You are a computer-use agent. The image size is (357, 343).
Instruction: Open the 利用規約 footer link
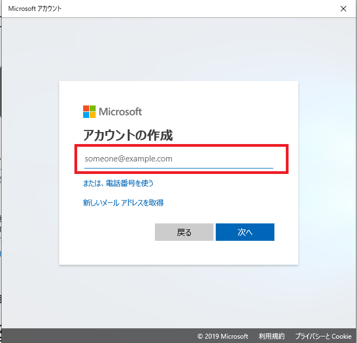271,336
